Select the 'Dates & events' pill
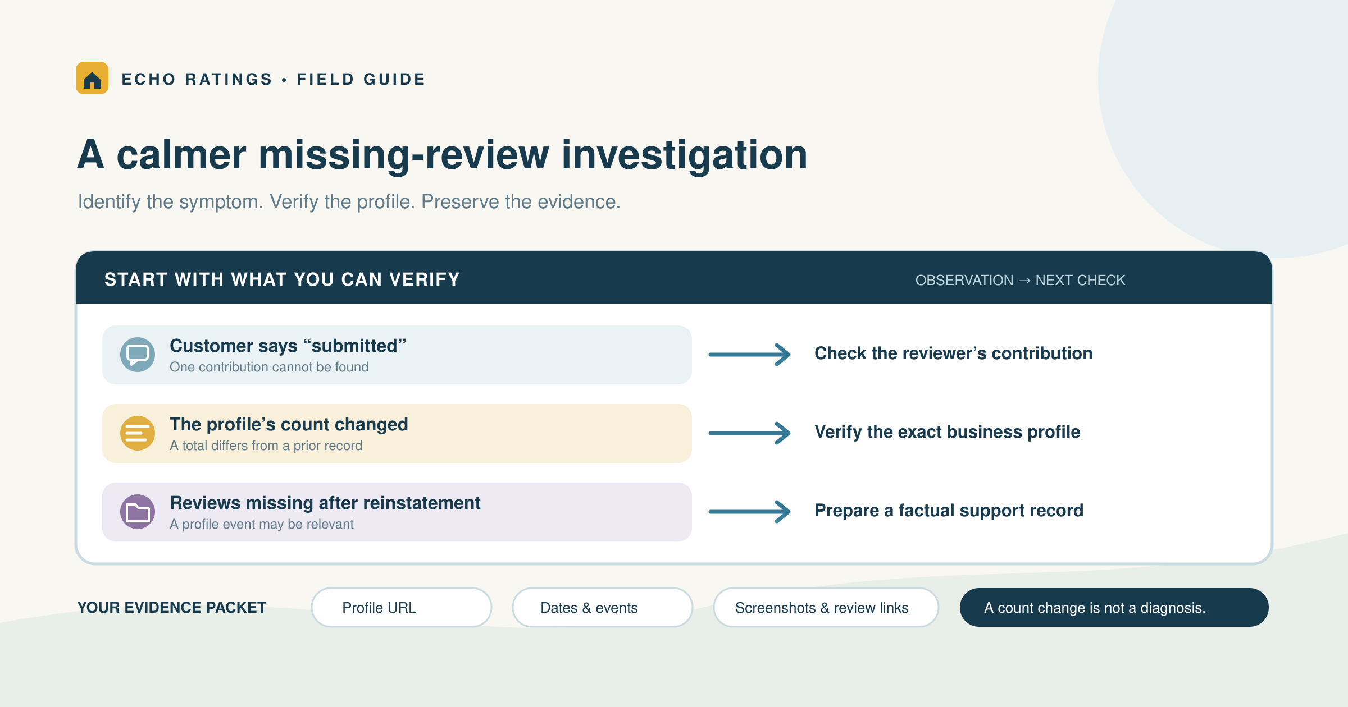This screenshot has width=1348, height=707. pos(602,607)
